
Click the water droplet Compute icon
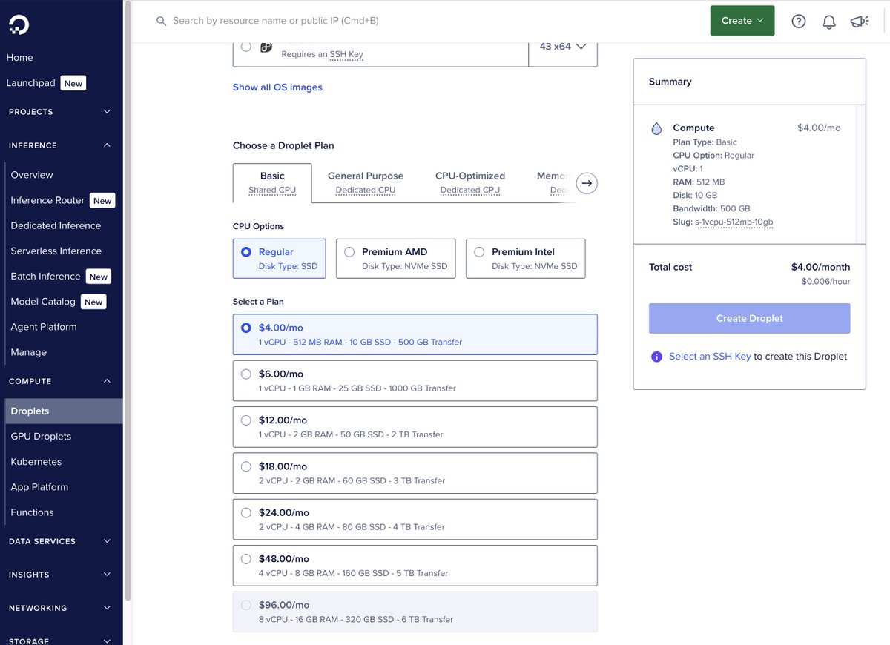[x=656, y=129]
